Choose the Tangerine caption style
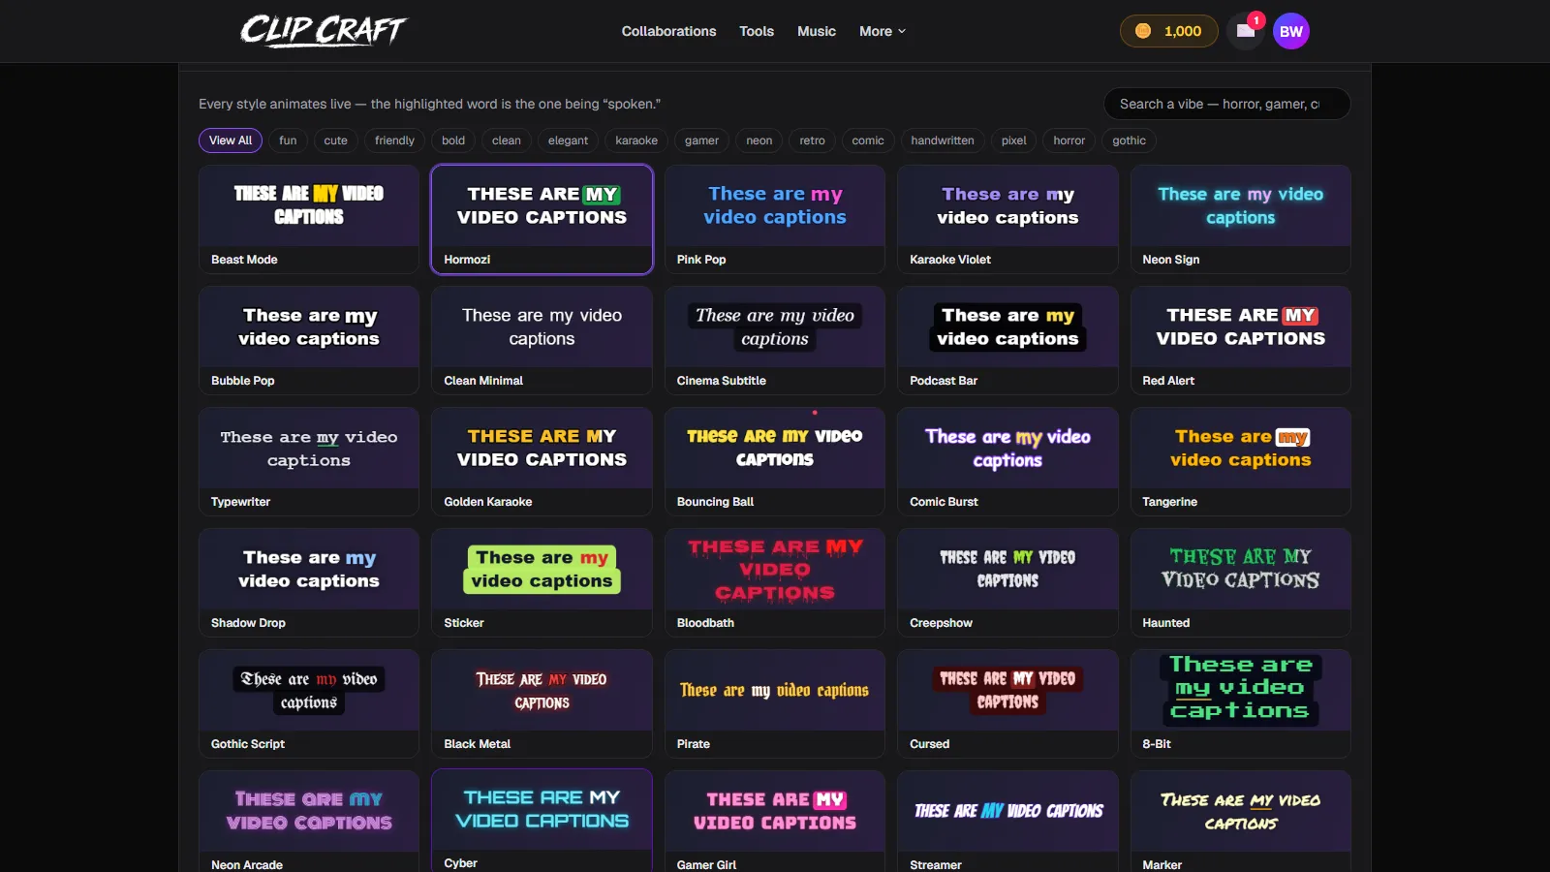The width and height of the screenshot is (1550, 872). tap(1241, 461)
